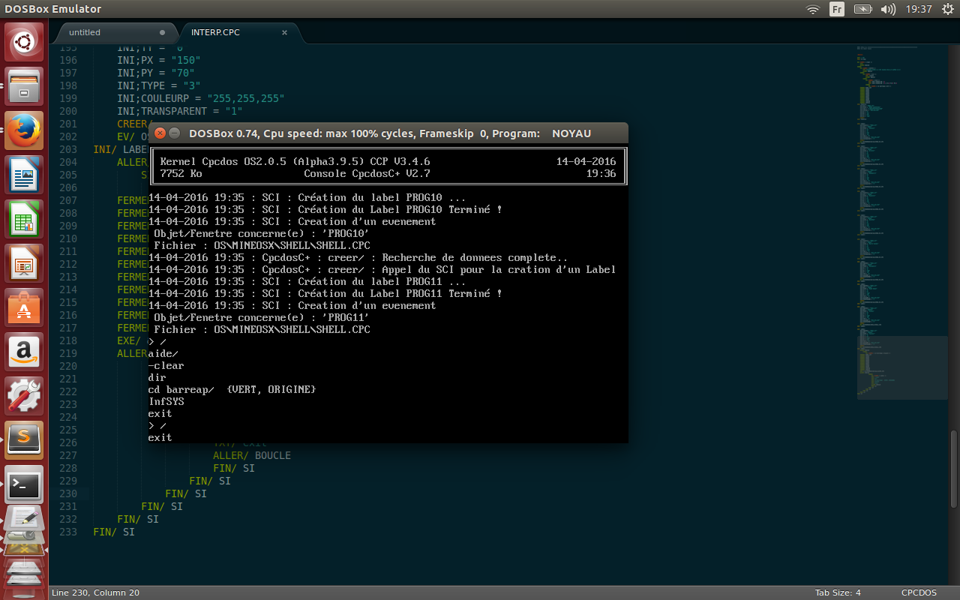Open LibreOffice Impress from the launcher

tap(25, 263)
